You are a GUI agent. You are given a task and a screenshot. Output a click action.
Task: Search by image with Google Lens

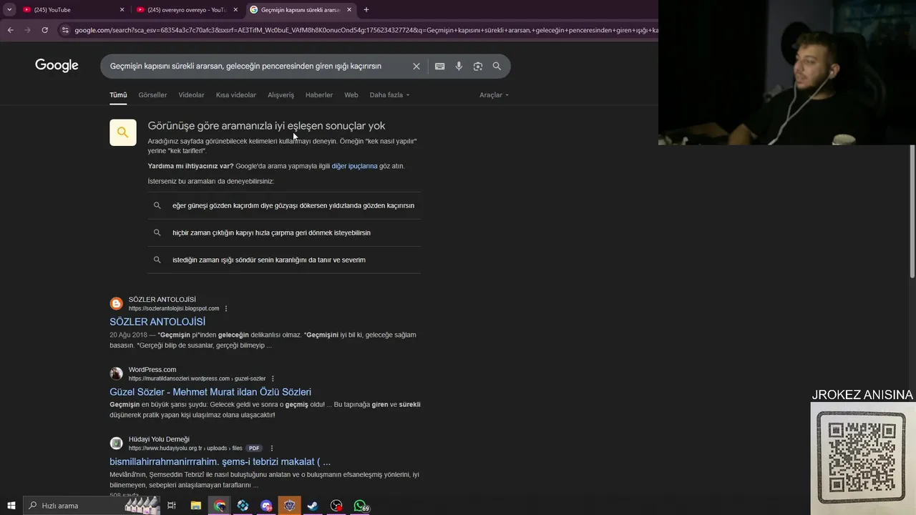click(x=477, y=67)
